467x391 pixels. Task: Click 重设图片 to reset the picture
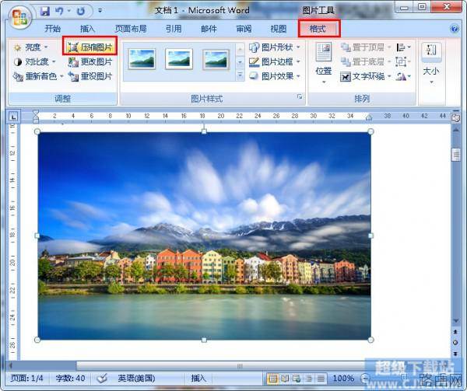click(x=90, y=76)
